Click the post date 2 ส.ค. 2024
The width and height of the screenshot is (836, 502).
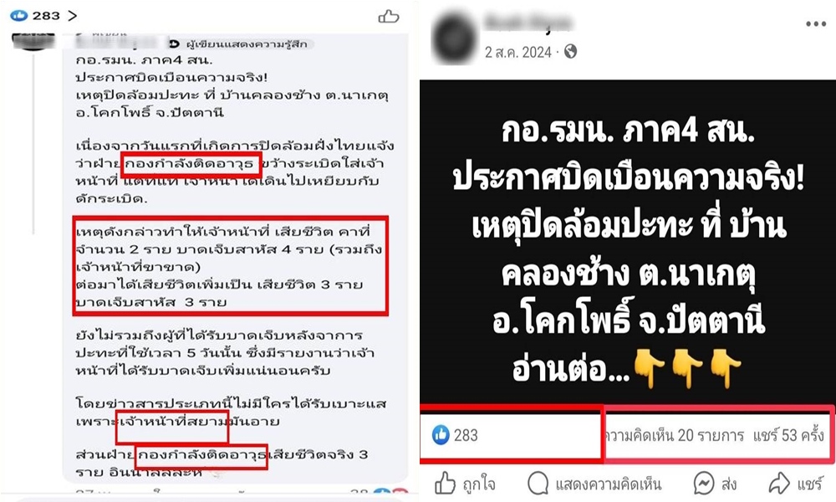pos(517,52)
